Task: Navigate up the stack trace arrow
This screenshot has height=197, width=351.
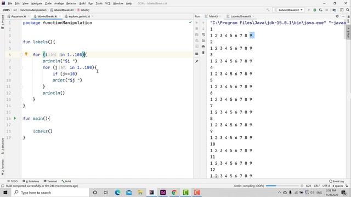Action: click(x=203, y=22)
